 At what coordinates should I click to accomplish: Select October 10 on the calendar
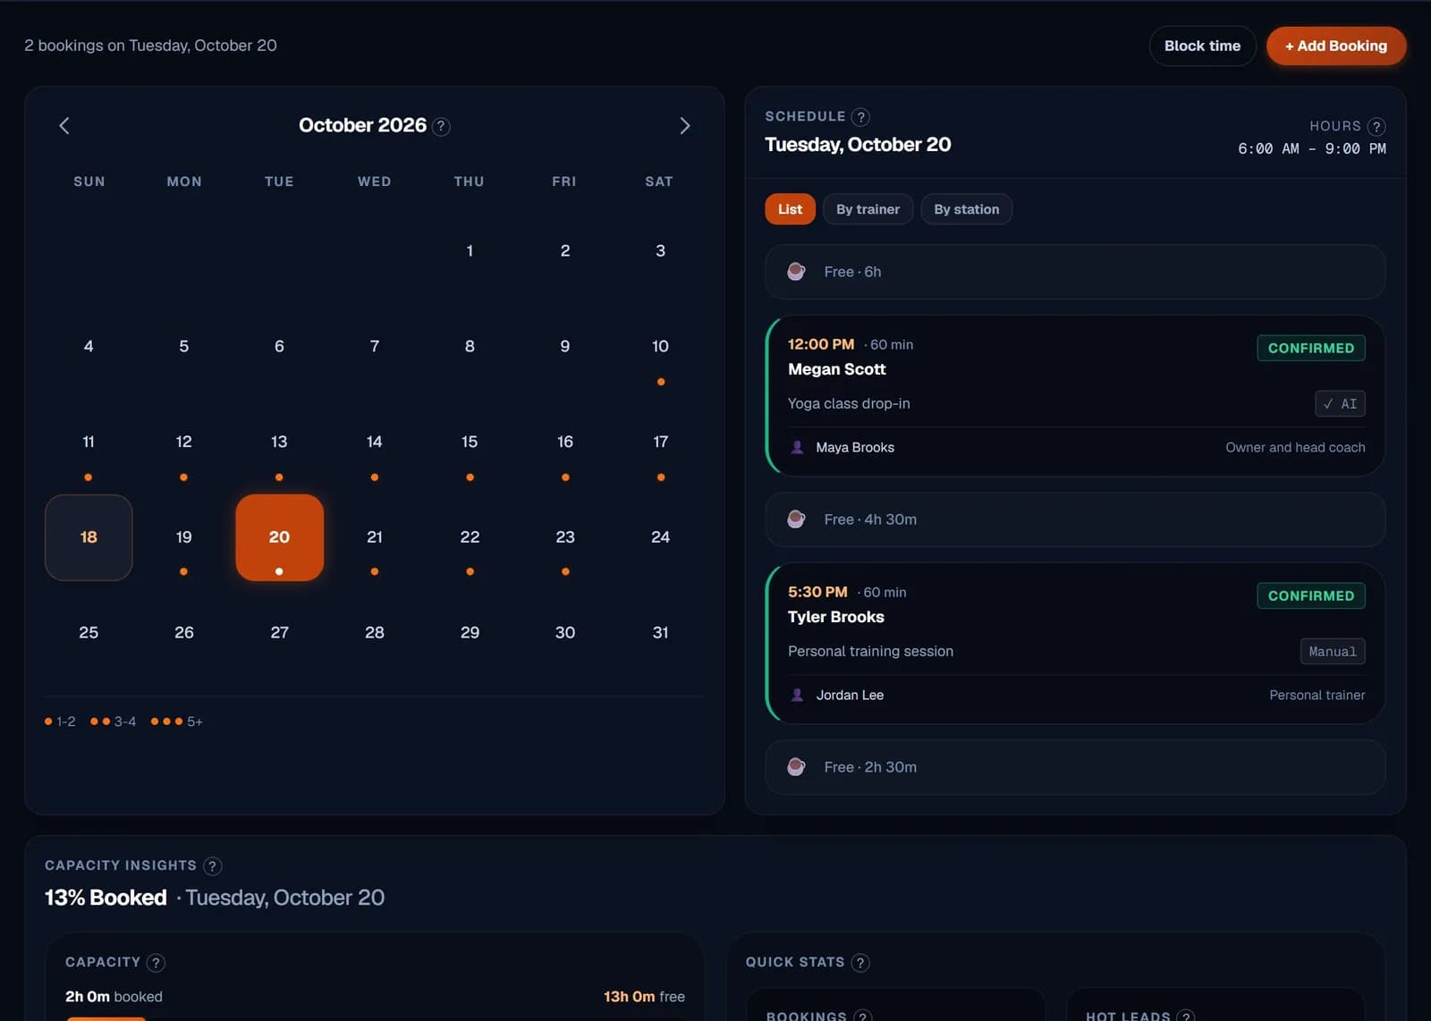pos(660,347)
